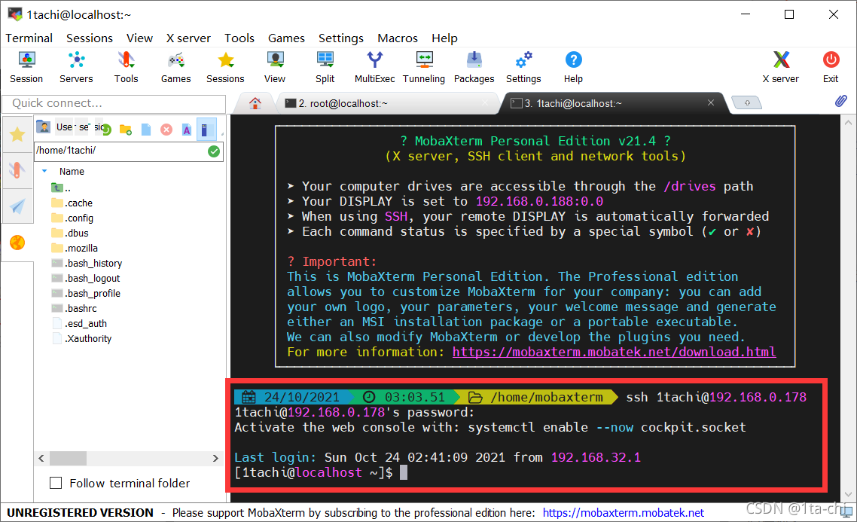Open the mobaxterm.mobatek.net link in status bar
The image size is (857, 522).
pyautogui.click(x=623, y=513)
